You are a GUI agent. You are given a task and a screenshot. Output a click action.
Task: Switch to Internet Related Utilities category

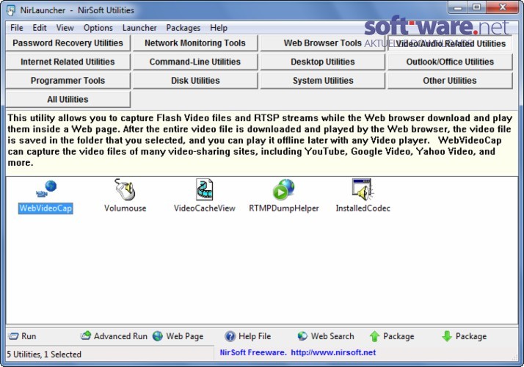68,62
